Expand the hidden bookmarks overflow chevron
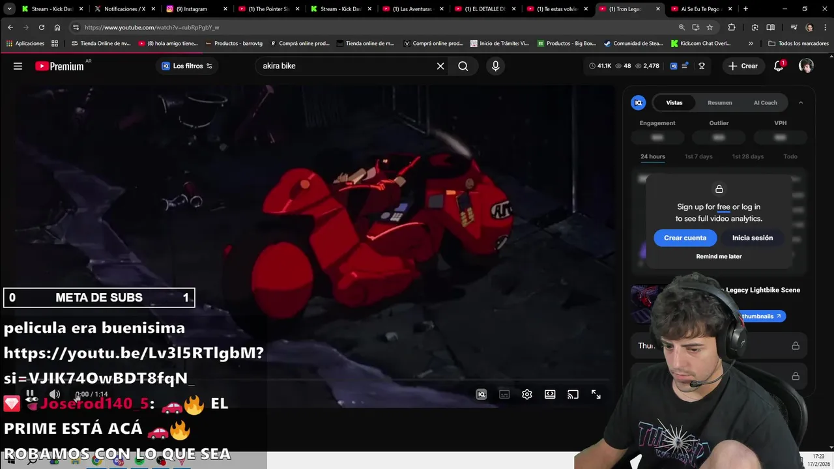Image resolution: width=834 pixels, height=469 pixels. tap(751, 44)
